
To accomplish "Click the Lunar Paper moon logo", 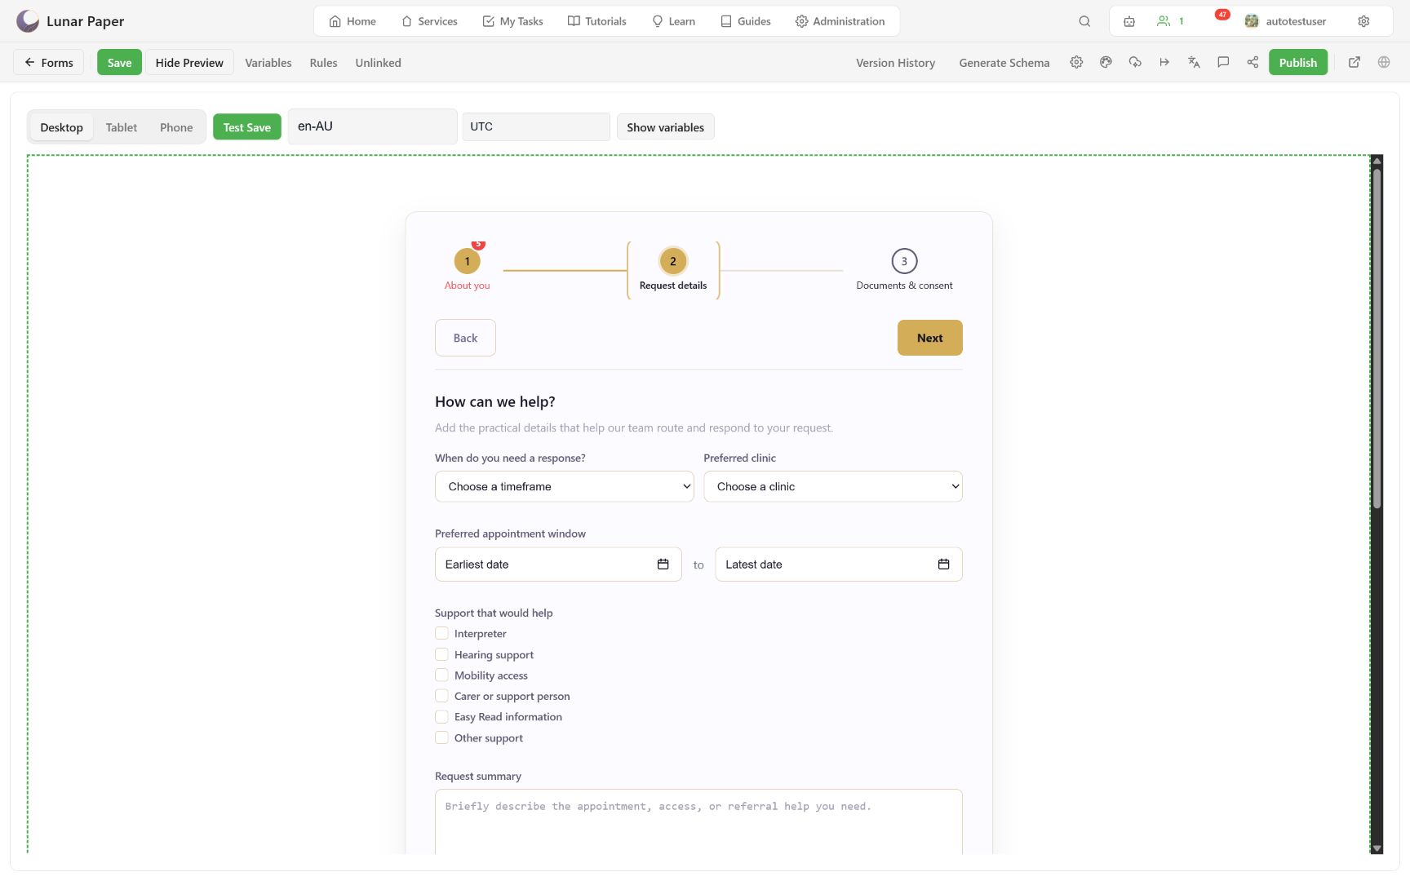I will (x=28, y=21).
